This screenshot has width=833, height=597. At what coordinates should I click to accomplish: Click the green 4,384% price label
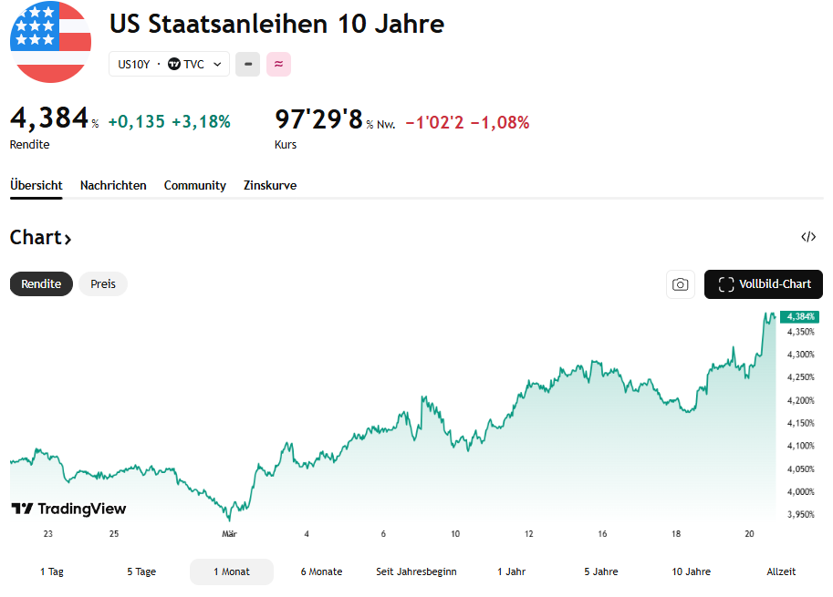(799, 316)
